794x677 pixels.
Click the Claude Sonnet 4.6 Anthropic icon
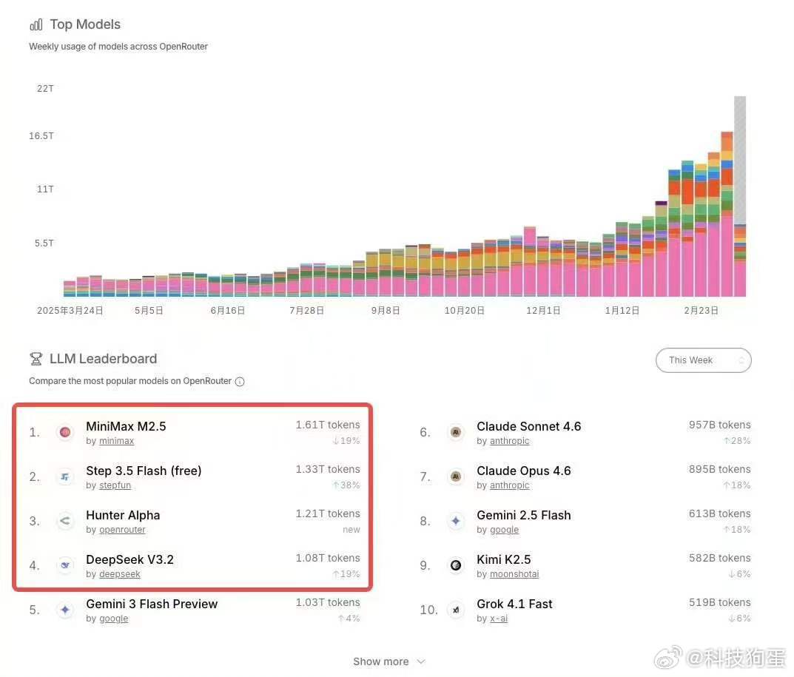456,432
